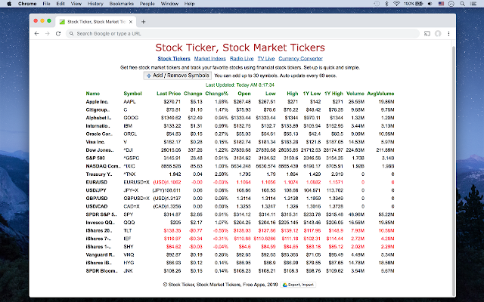Click the address bar search field

coord(242,33)
